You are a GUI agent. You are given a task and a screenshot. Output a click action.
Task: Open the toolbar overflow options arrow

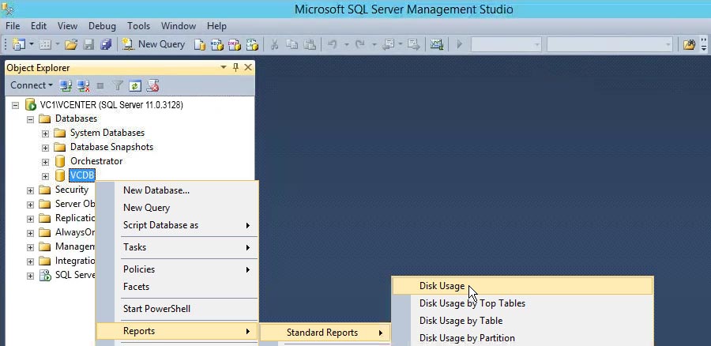704,44
